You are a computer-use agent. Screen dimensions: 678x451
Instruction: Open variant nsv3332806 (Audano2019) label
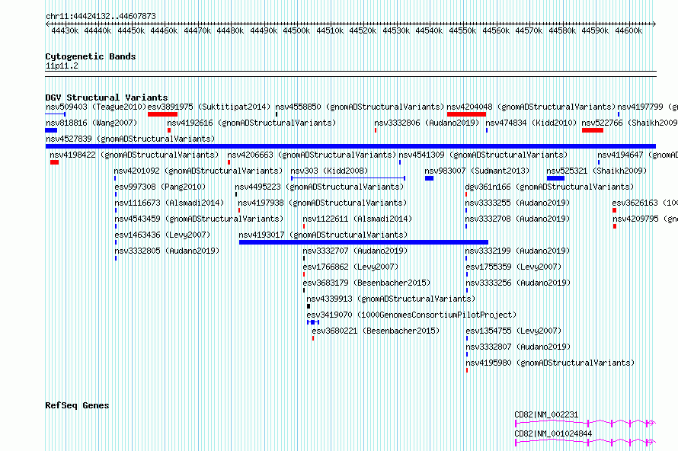pos(427,123)
